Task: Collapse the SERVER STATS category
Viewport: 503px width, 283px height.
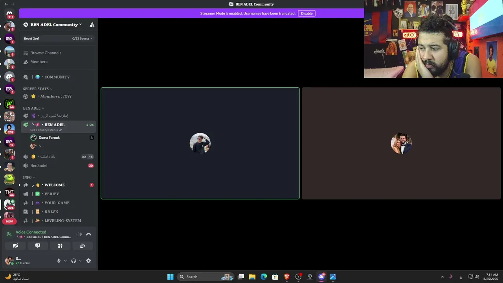Action: point(38,89)
